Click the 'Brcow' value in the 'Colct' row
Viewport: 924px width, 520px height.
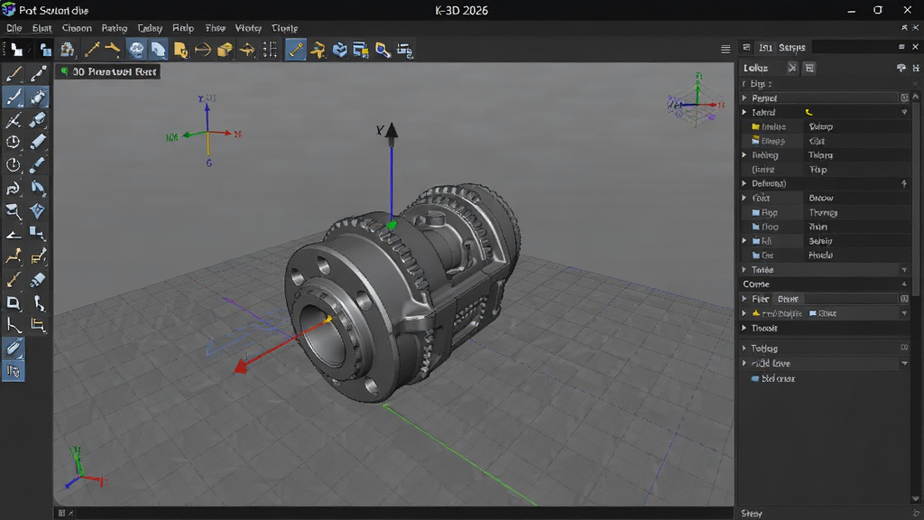[821, 198]
